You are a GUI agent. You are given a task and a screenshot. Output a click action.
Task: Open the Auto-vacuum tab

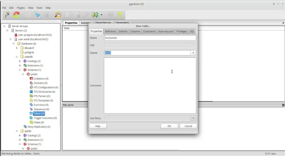pyautogui.click(x=166, y=31)
